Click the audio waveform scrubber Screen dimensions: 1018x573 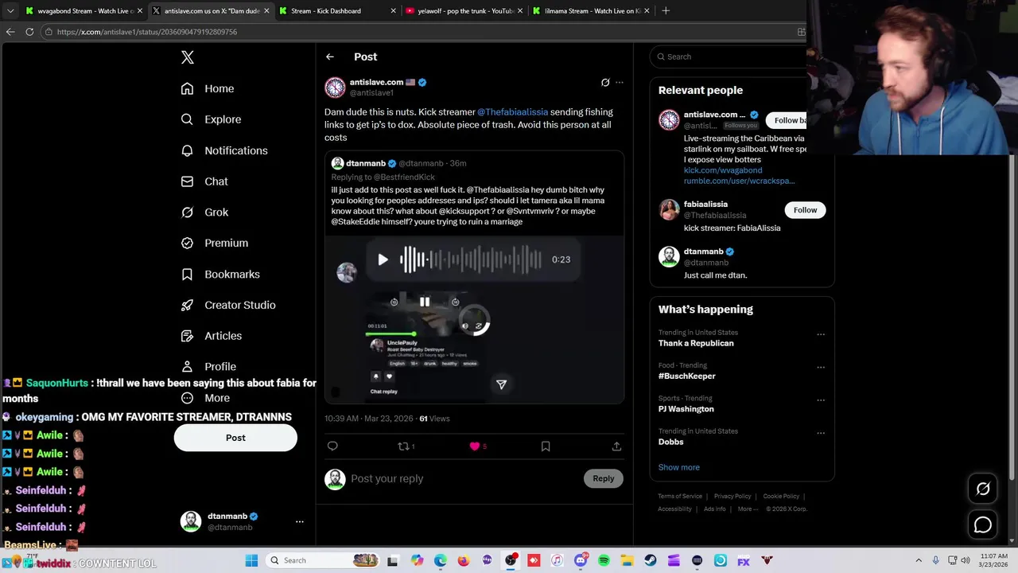[x=471, y=259]
